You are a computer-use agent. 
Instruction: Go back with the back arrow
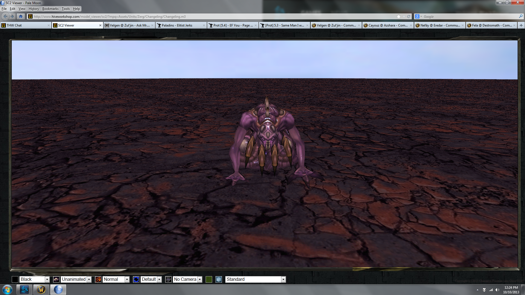(5, 16)
